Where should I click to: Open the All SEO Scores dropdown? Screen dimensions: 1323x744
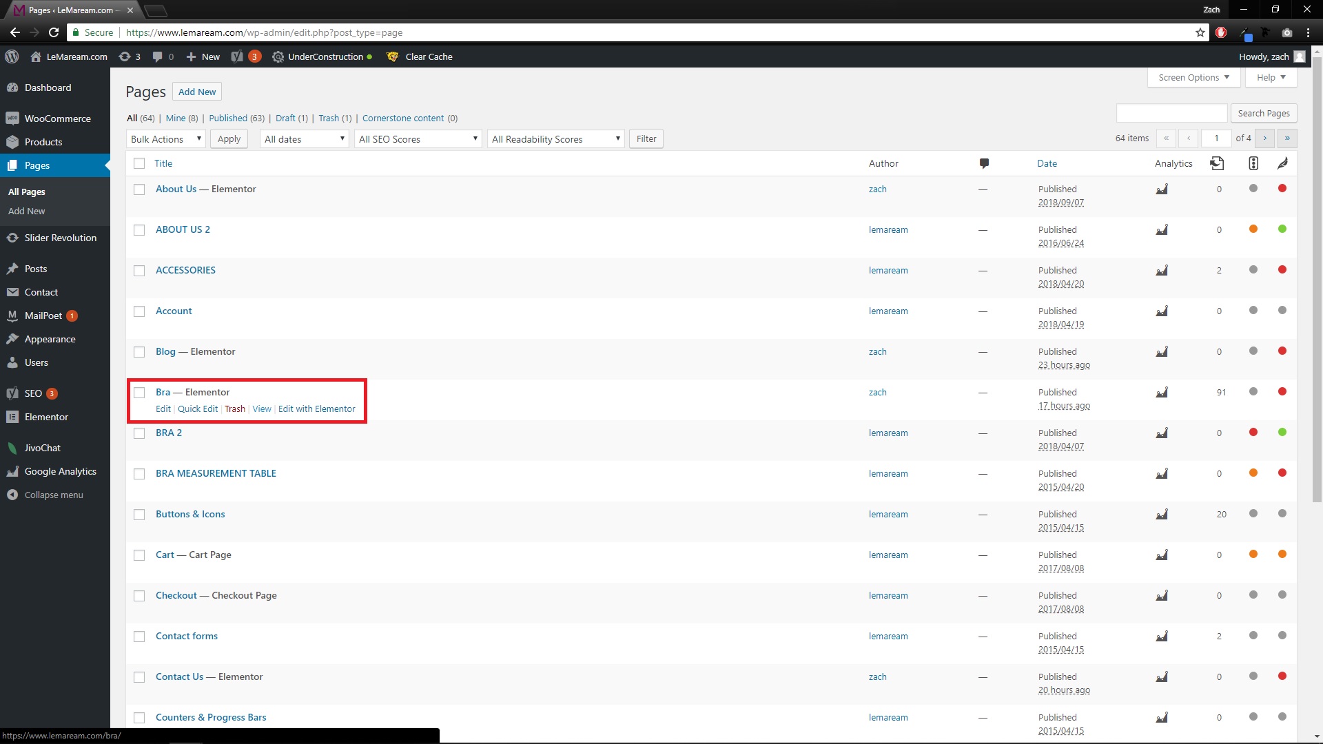point(418,139)
